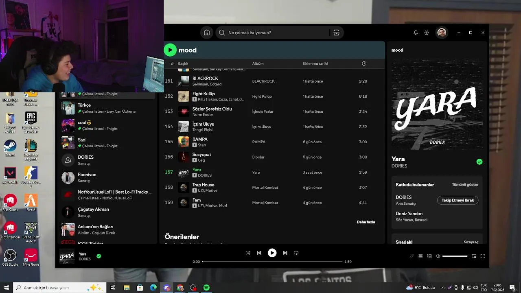The width and height of the screenshot is (521, 293).
Task: Enter full screen mode icon
Action: [x=483, y=256]
